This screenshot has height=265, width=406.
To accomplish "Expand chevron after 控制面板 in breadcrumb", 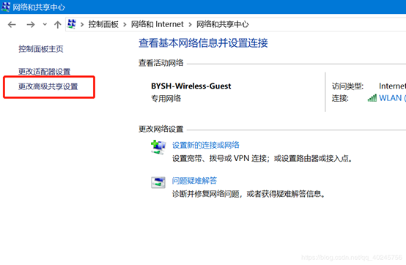I will click(125, 25).
